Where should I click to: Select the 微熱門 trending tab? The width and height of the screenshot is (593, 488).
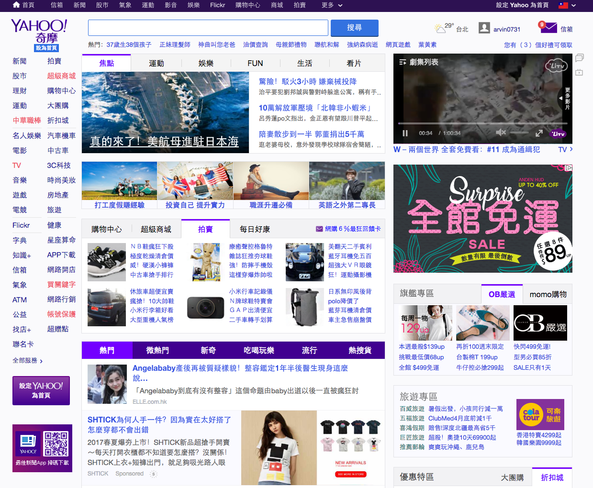[x=157, y=350]
